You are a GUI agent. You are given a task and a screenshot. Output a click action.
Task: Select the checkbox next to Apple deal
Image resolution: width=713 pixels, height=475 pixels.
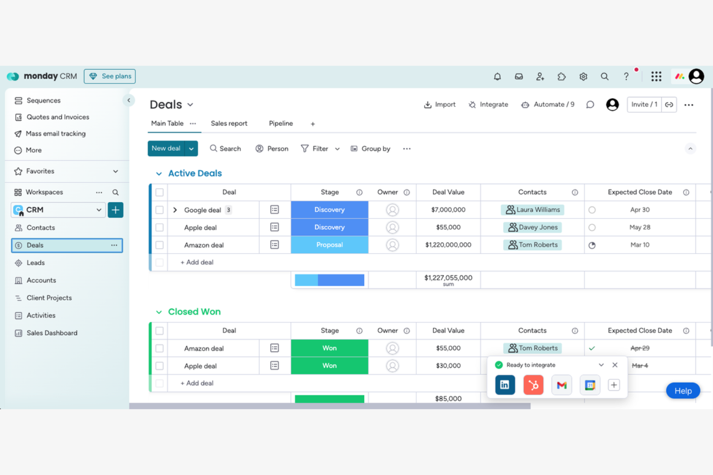pos(159,227)
